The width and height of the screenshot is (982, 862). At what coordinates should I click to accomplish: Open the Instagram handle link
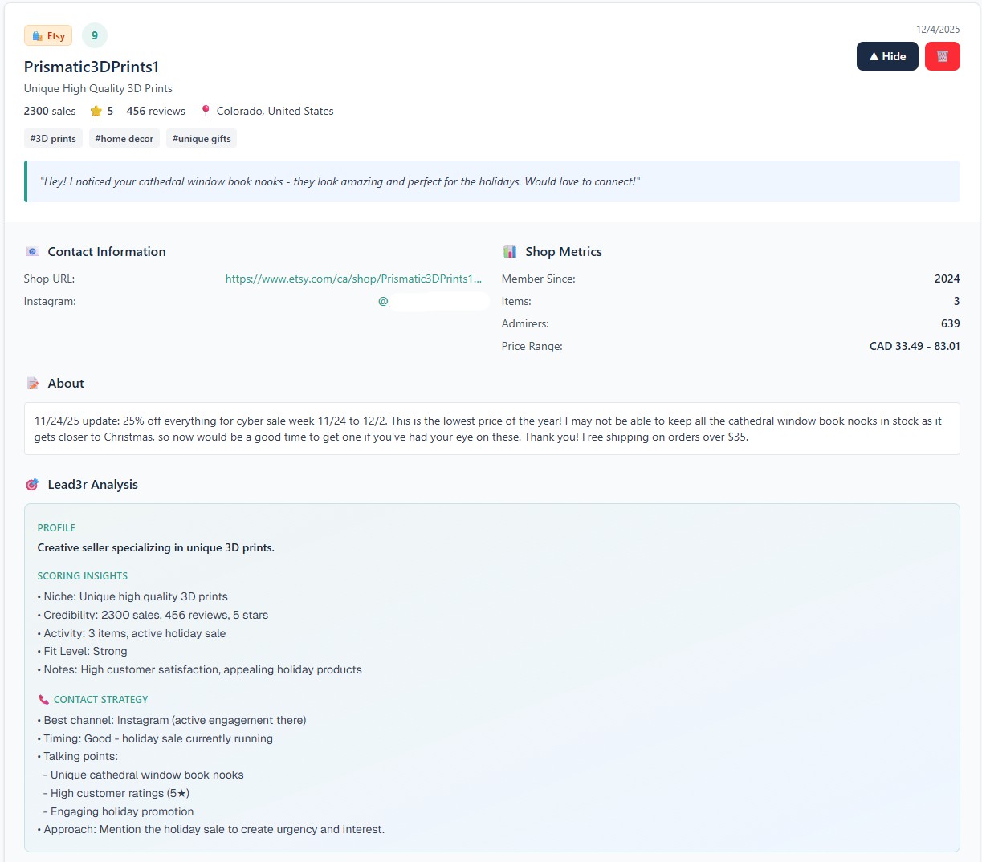(x=432, y=301)
